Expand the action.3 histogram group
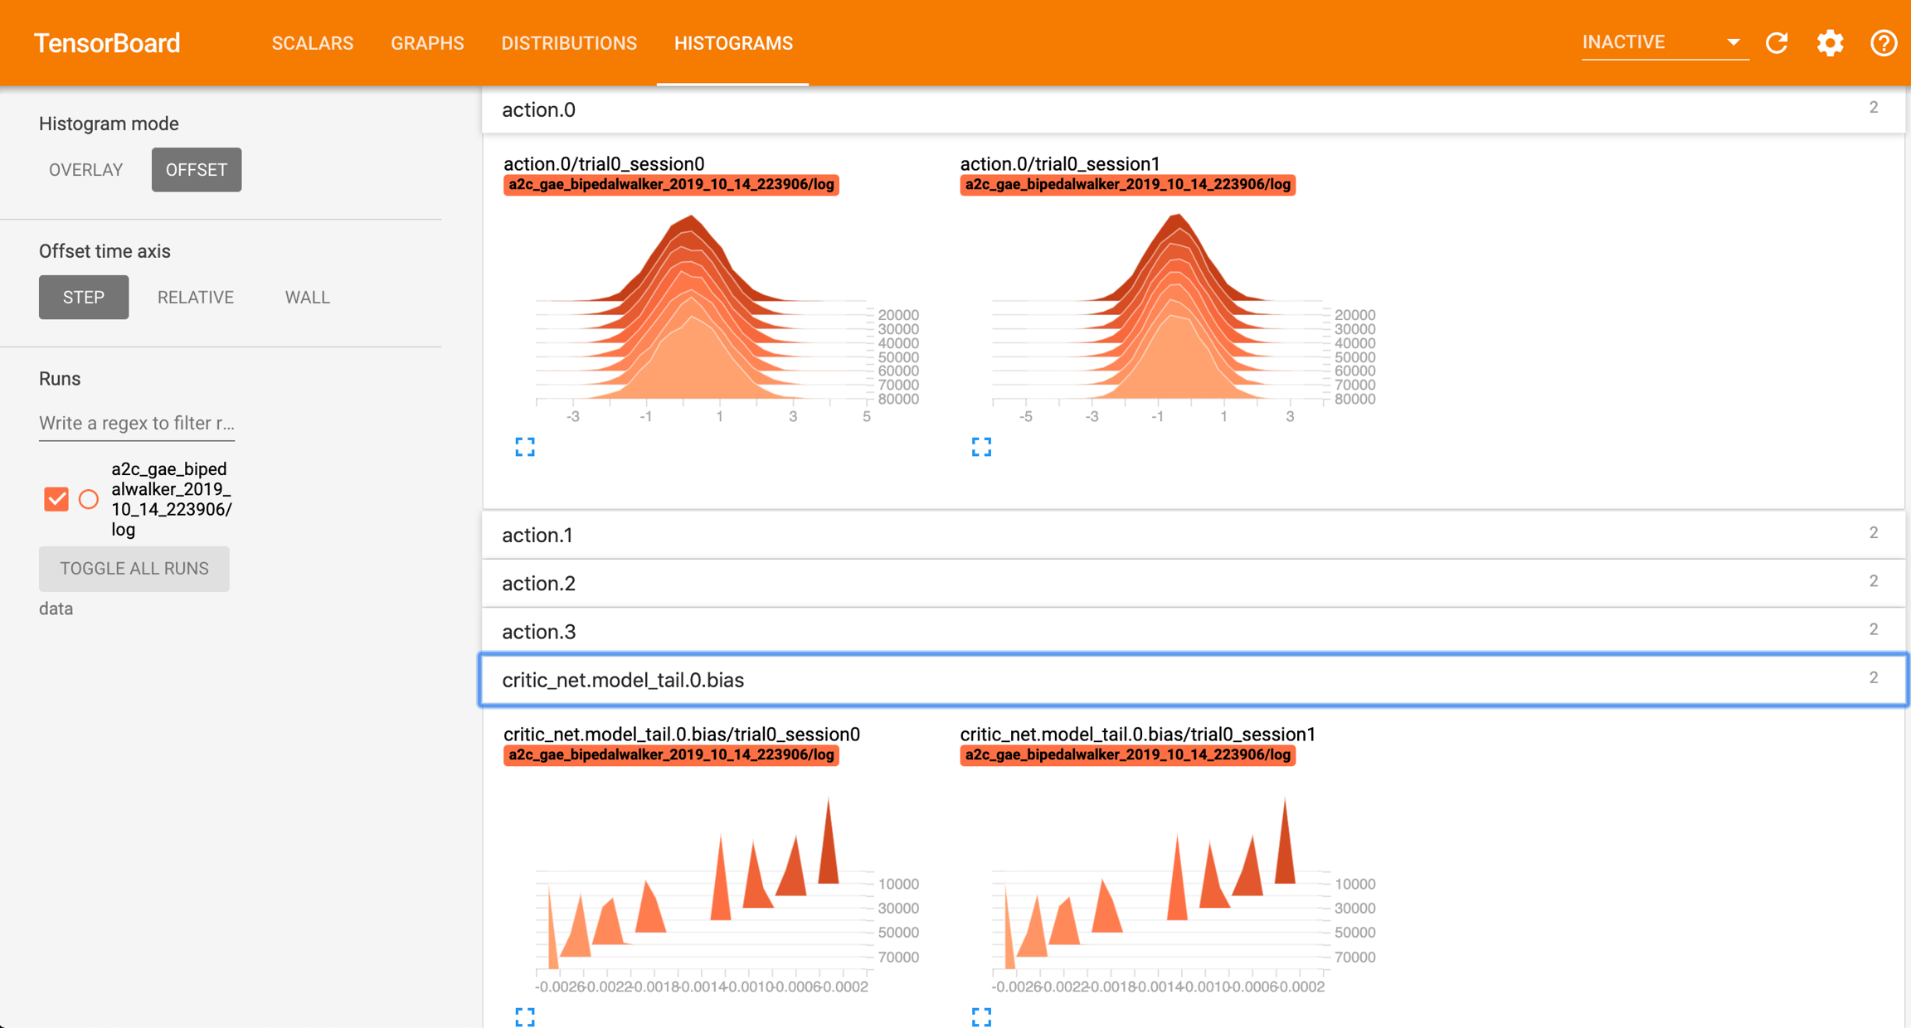Viewport: 1911px width, 1028px height. (x=1193, y=632)
